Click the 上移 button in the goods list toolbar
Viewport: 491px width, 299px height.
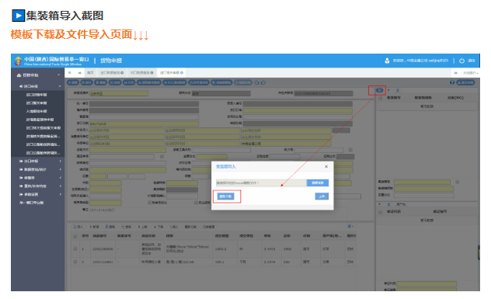[x=142, y=227]
